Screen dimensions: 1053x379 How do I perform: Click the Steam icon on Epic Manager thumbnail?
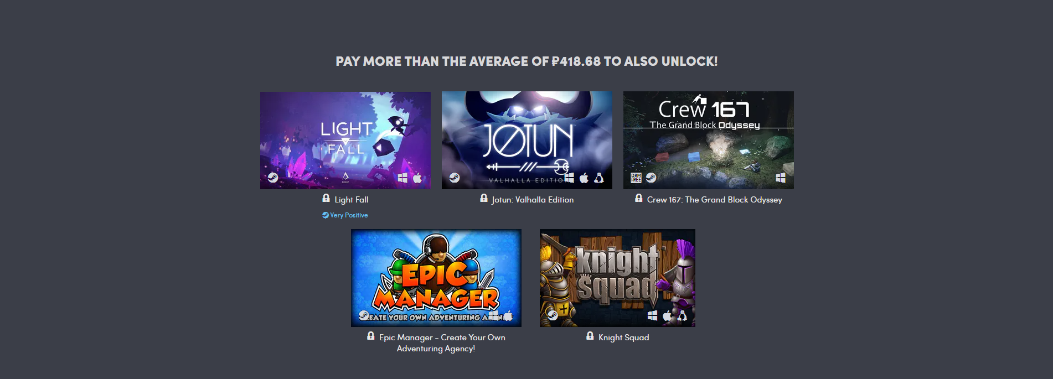tap(364, 315)
